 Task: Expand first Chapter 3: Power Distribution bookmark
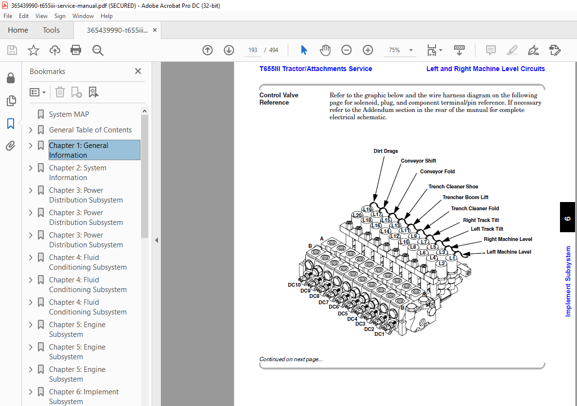tap(31, 190)
